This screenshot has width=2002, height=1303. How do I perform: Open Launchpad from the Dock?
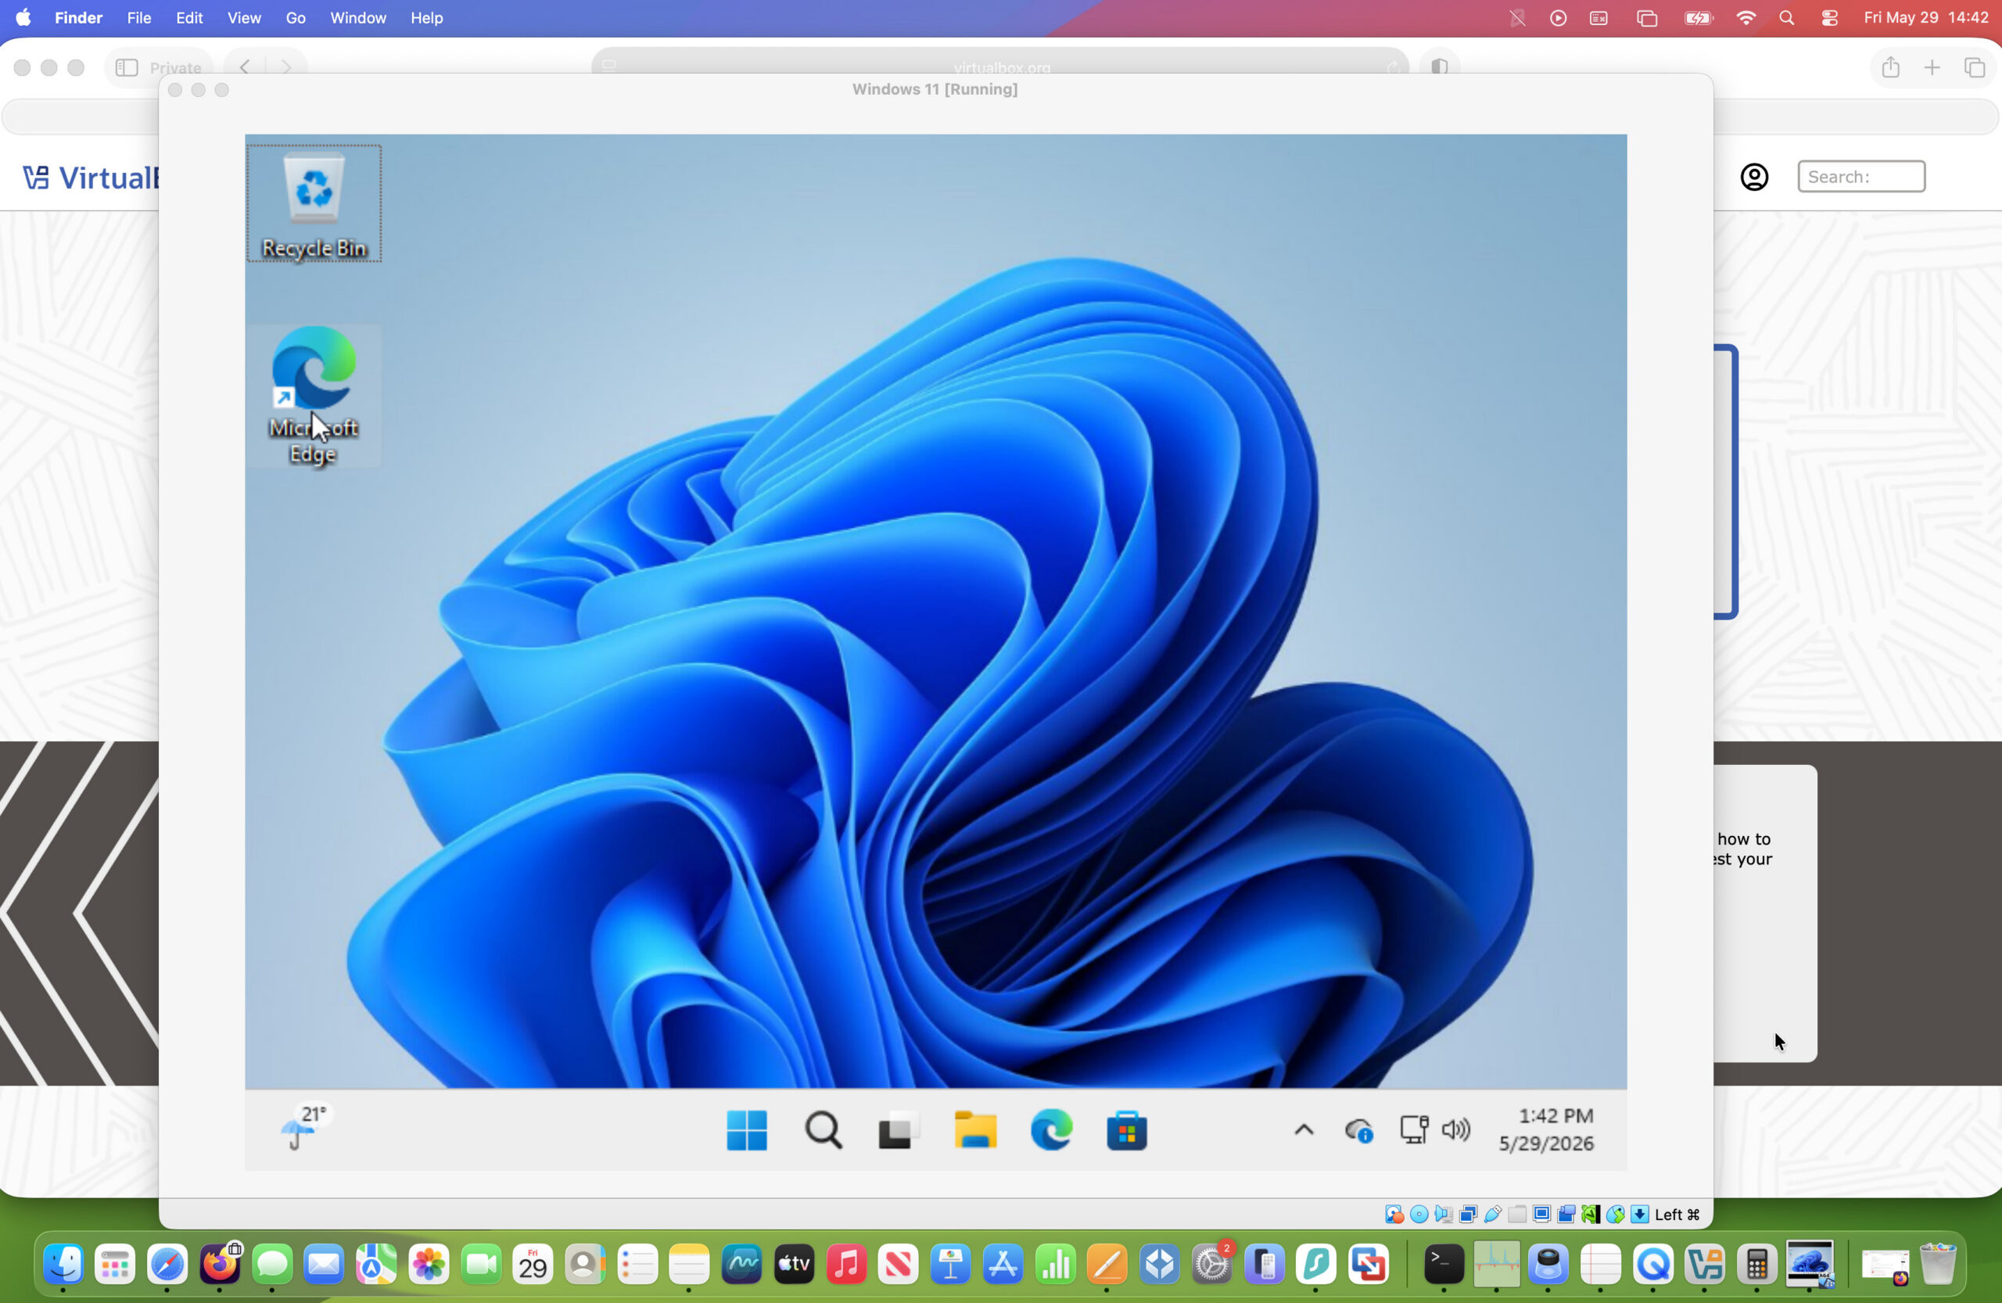tap(115, 1263)
